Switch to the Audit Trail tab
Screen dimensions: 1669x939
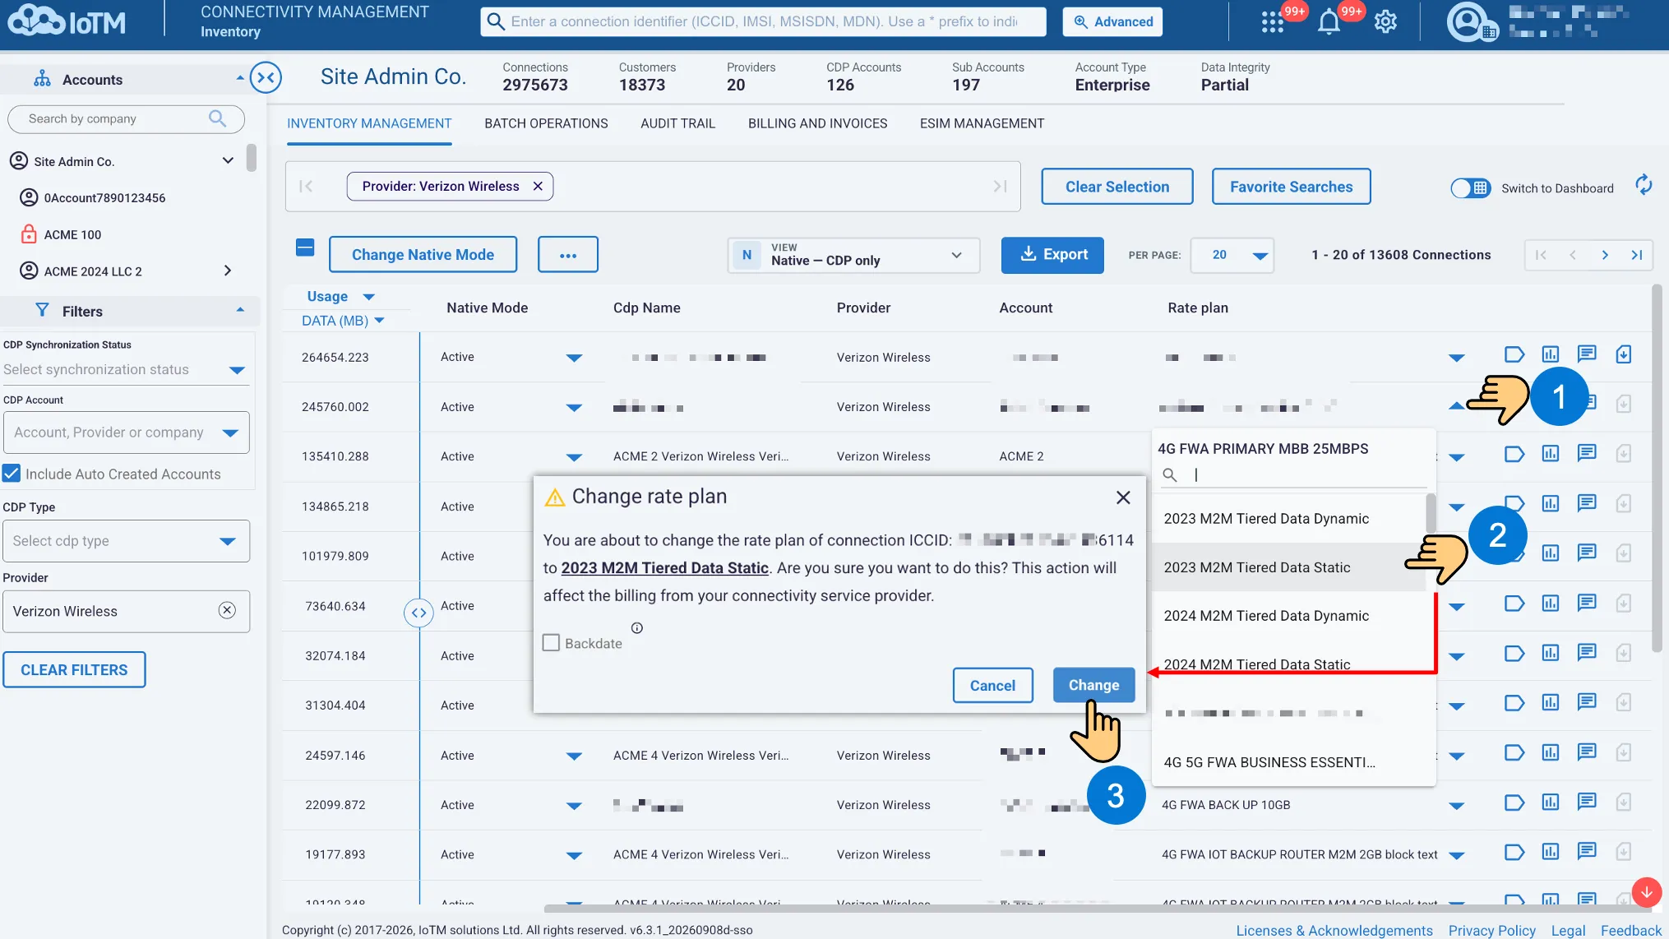pyautogui.click(x=677, y=123)
